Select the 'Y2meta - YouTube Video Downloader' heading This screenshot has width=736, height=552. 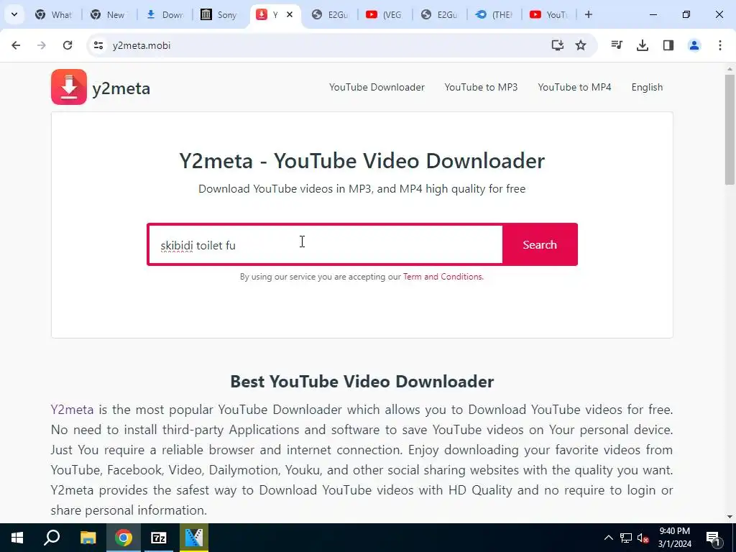click(362, 161)
